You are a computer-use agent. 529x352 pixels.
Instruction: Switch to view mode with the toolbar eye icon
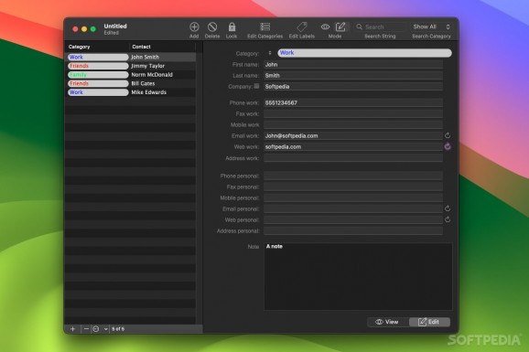pos(325,27)
